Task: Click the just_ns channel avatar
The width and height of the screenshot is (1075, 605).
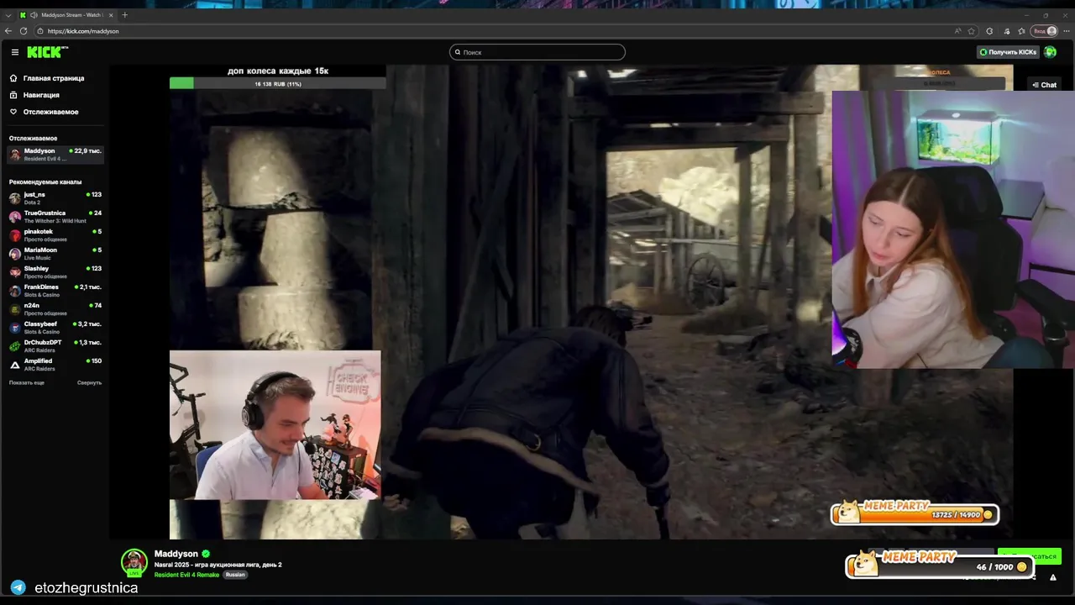Action: coord(15,198)
